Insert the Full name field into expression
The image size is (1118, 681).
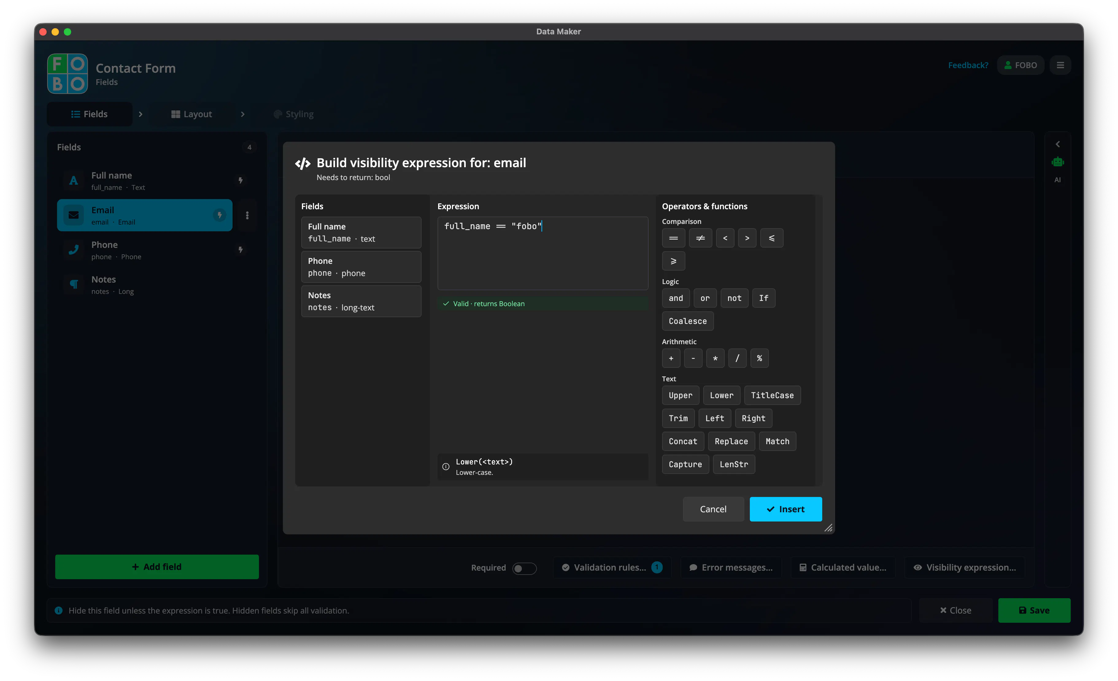(361, 232)
